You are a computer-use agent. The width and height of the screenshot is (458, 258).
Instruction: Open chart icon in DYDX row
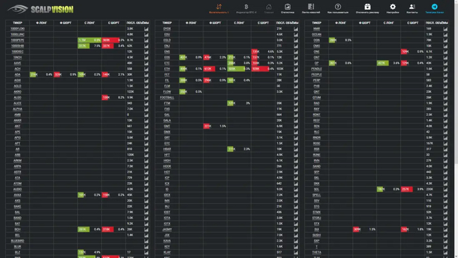click(x=296, y=29)
